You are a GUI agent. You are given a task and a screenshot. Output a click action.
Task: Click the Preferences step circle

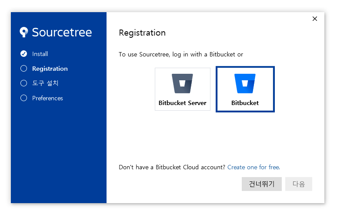pyautogui.click(x=23, y=98)
